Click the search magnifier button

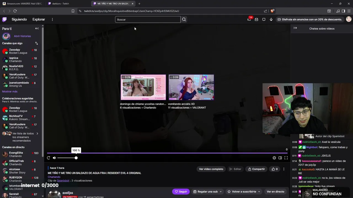coord(184,20)
